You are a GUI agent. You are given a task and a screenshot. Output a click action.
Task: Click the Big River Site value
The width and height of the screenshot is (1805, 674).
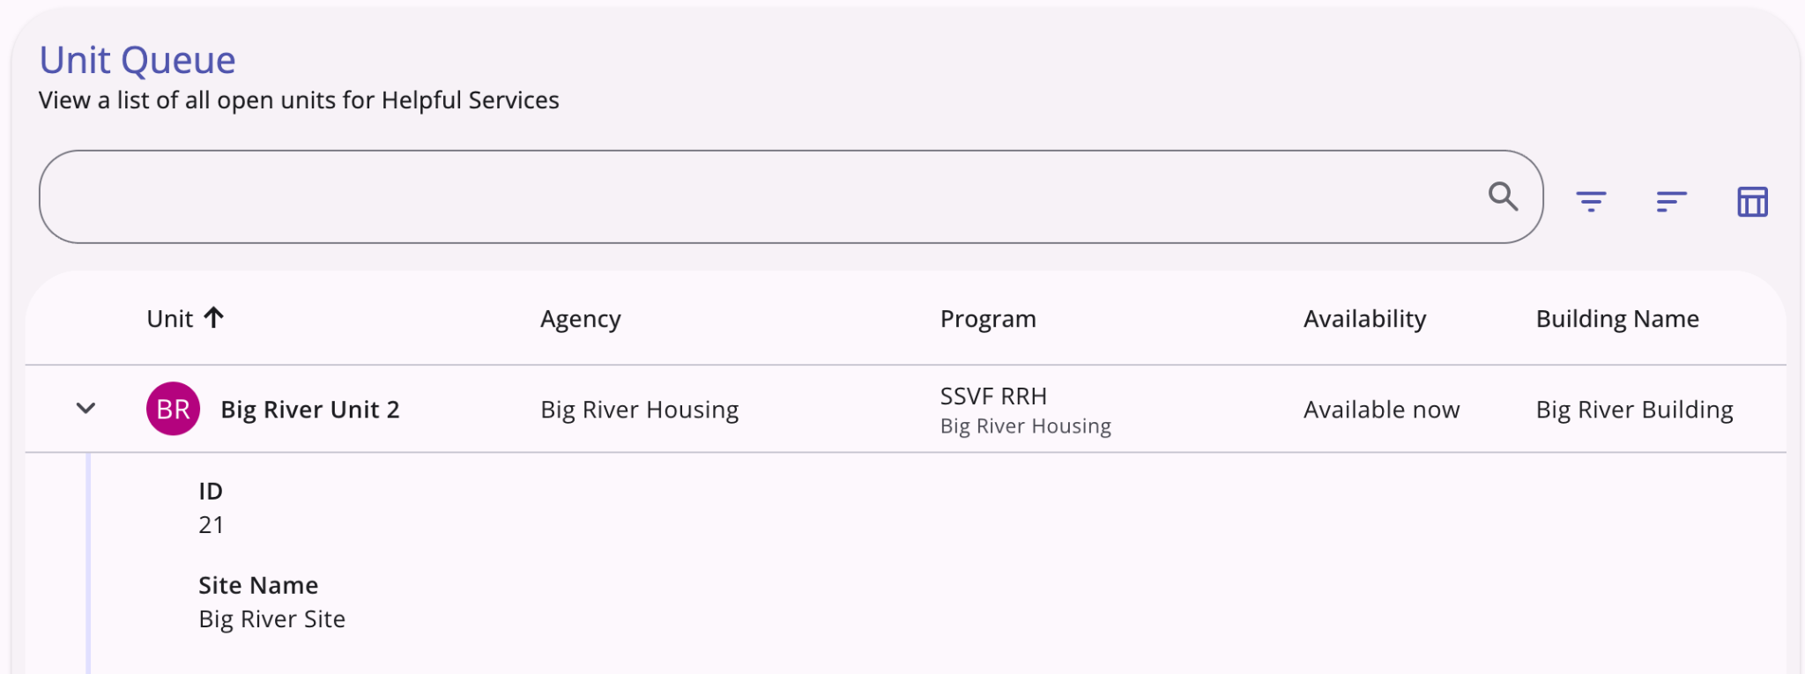(x=271, y=618)
